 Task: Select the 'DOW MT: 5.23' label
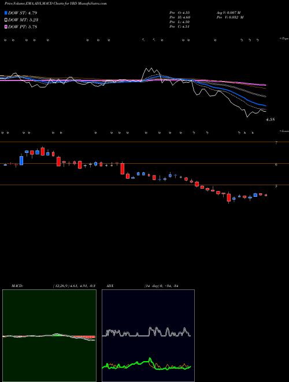[23, 20]
